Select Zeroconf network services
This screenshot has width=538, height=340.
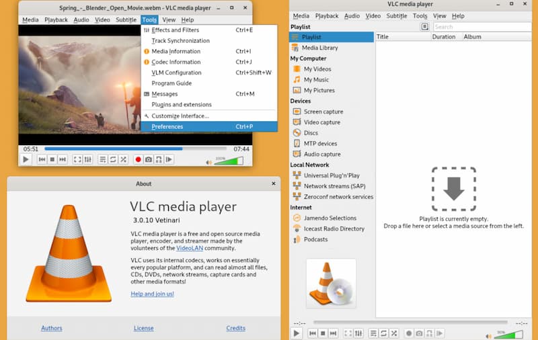point(332,196)
